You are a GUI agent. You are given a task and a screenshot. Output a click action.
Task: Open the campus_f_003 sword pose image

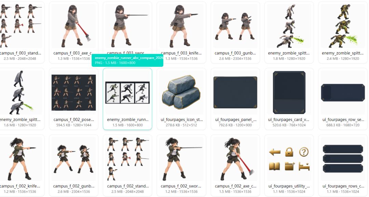click(127, 26)
